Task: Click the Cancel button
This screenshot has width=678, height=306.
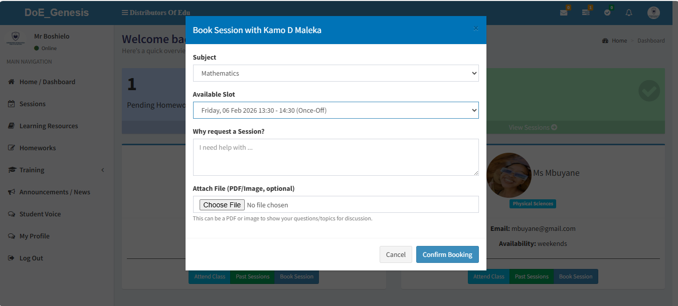Action: [395, 254]
